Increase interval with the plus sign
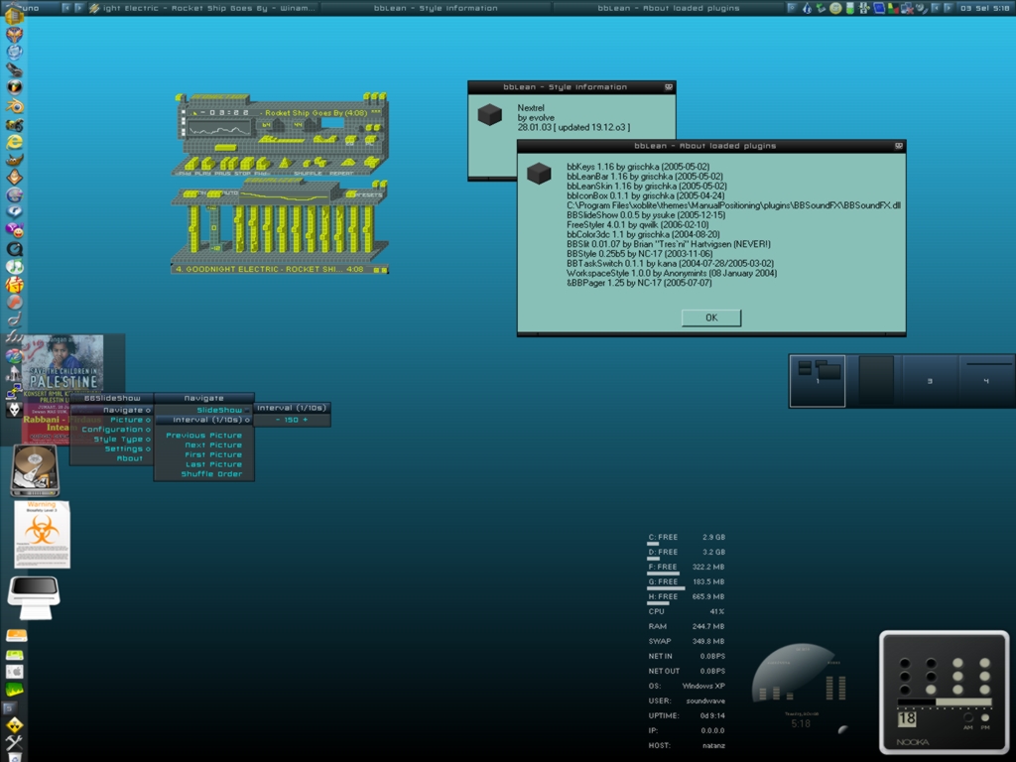The height and width of the screenshot is (762, 1016). coord(305,420)
